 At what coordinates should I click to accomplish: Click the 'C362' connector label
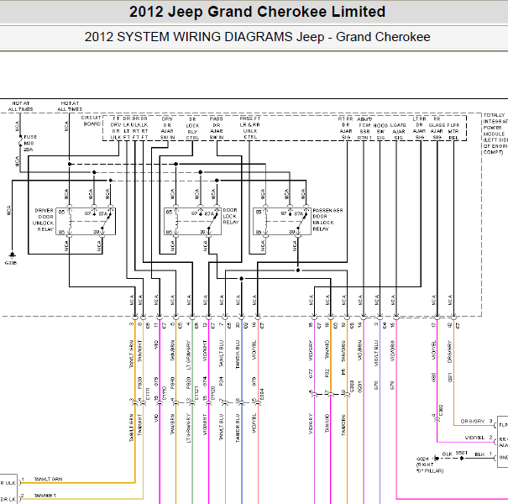pyautogui.click(x=441, y=410)
